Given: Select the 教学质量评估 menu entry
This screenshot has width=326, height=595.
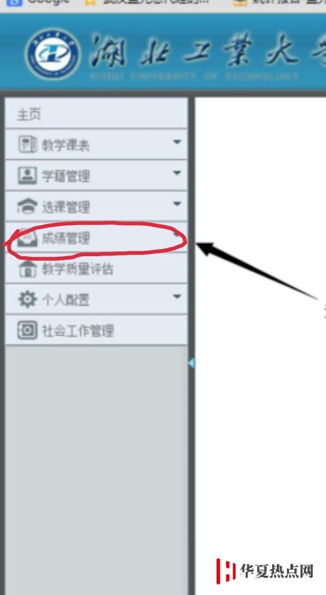Looking at the screenshot, I should tap(96, 269).
